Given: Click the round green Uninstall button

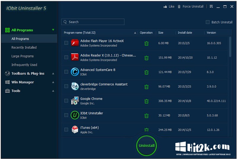Looking at the screenshot, I should [x=146, y=146].
